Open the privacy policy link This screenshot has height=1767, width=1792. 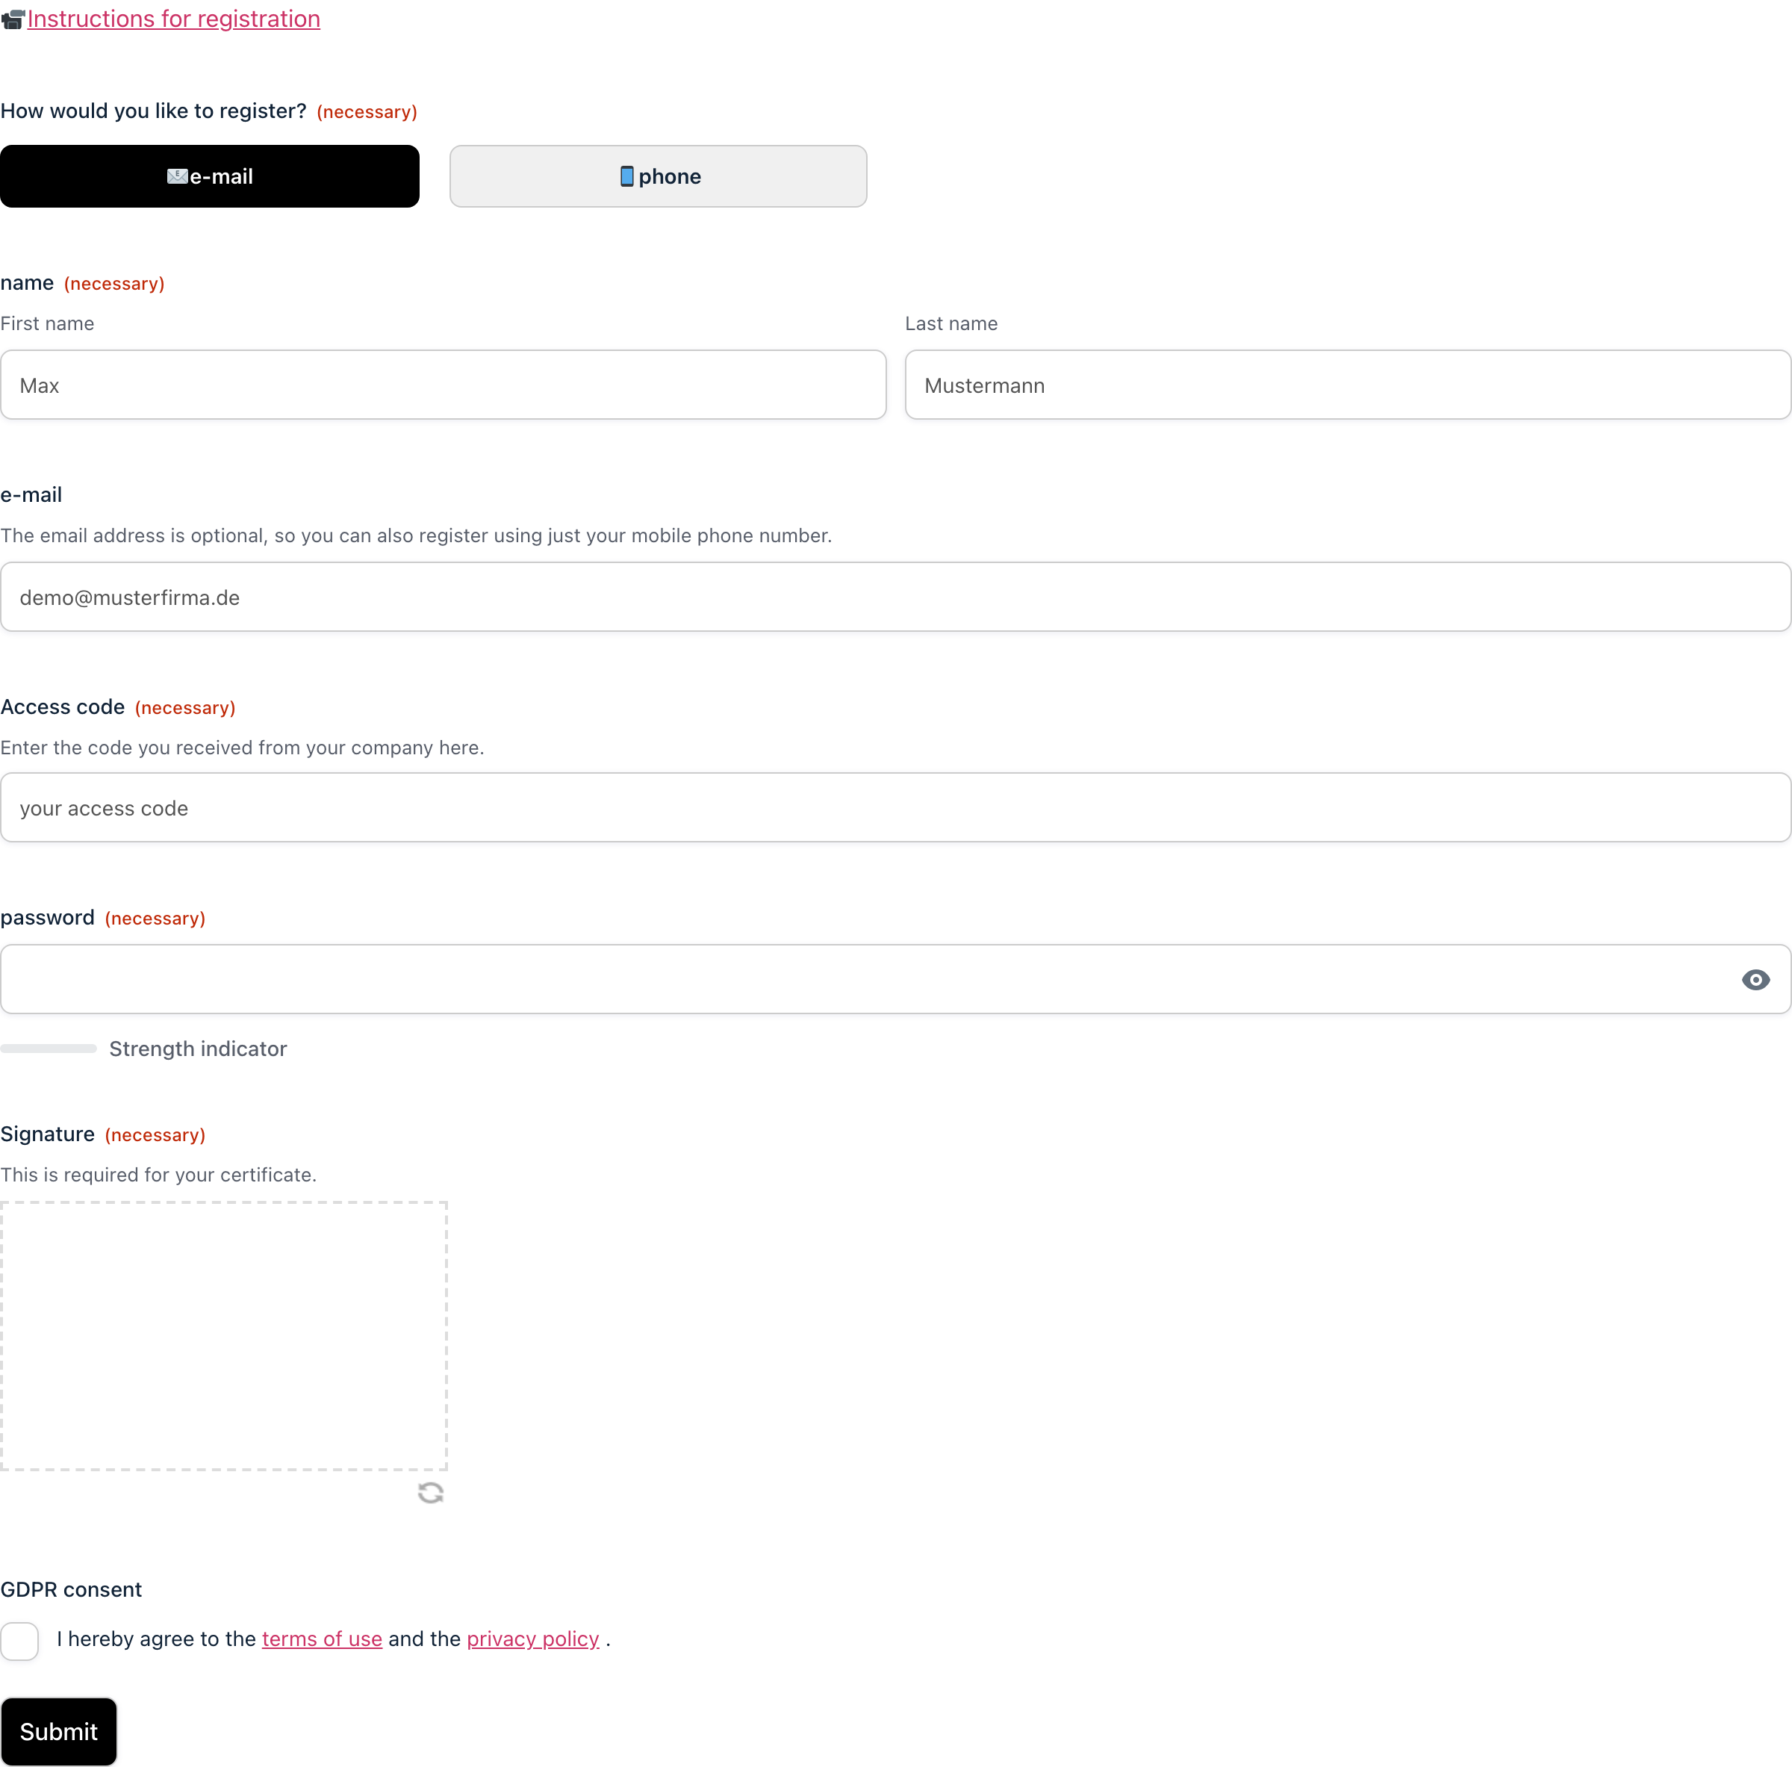[x=533, y=1639]
